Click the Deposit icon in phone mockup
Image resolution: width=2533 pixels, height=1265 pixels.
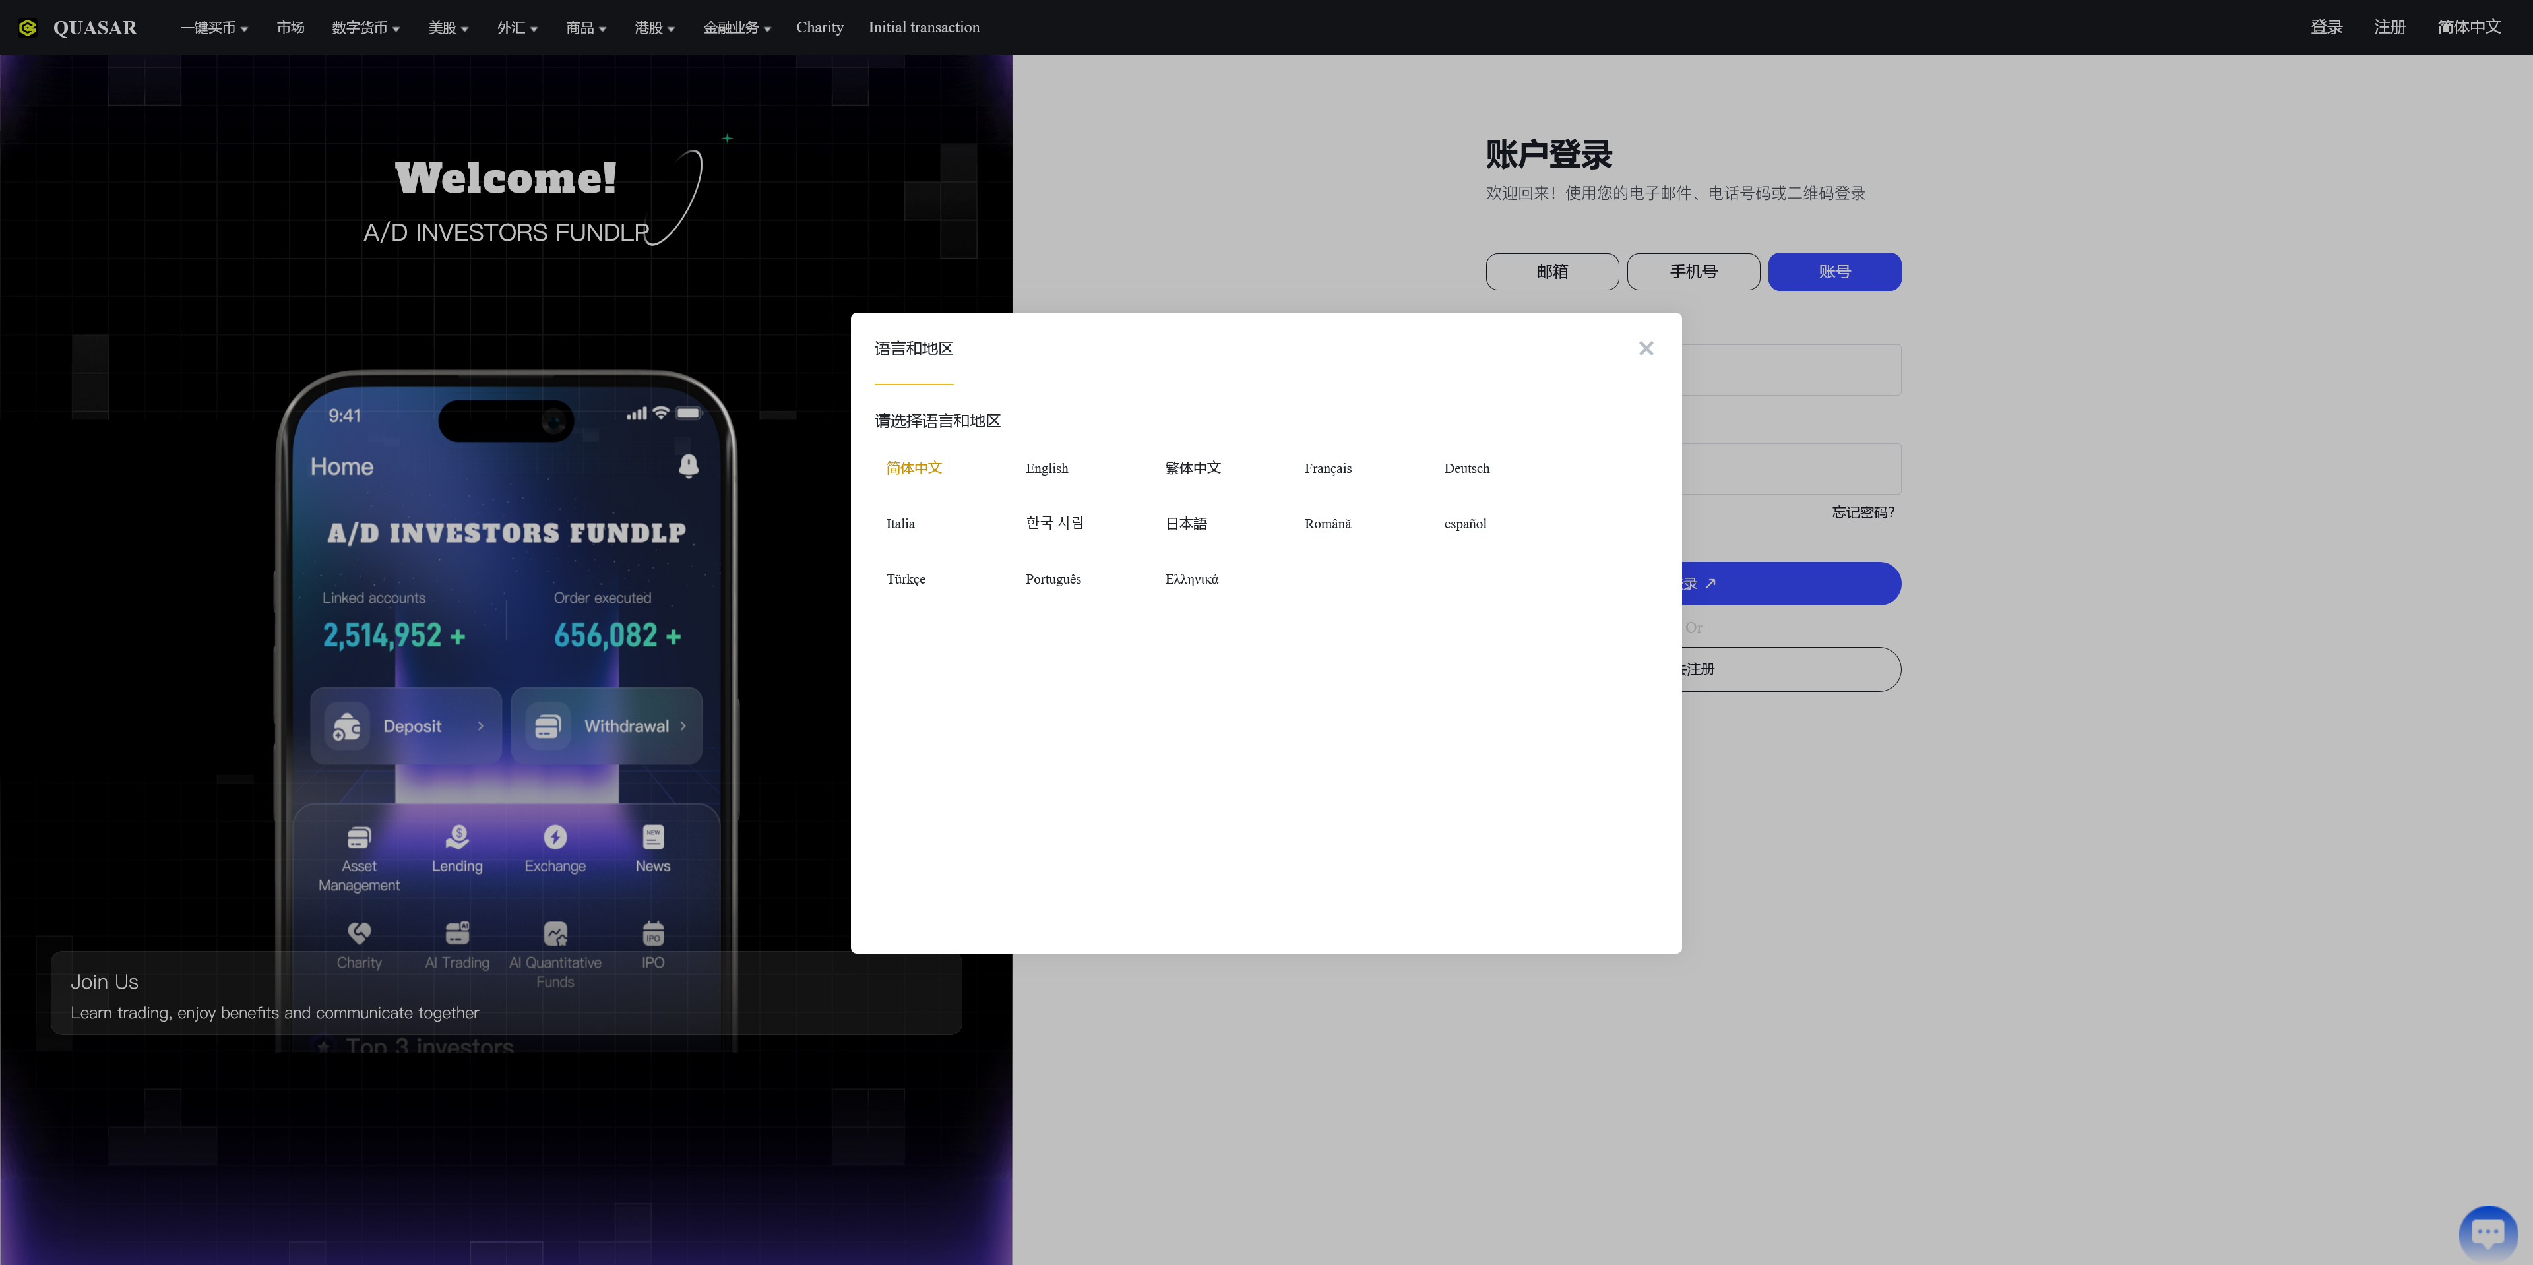[347, 726]
